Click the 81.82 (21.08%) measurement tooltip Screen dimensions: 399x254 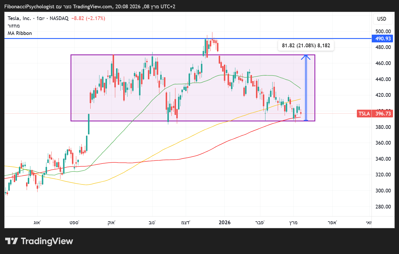click(x=306, y=46)
